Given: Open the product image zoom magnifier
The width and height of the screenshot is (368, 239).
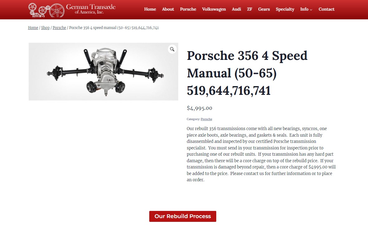Looking at the screenshot, I should click(x=172, y=49).
